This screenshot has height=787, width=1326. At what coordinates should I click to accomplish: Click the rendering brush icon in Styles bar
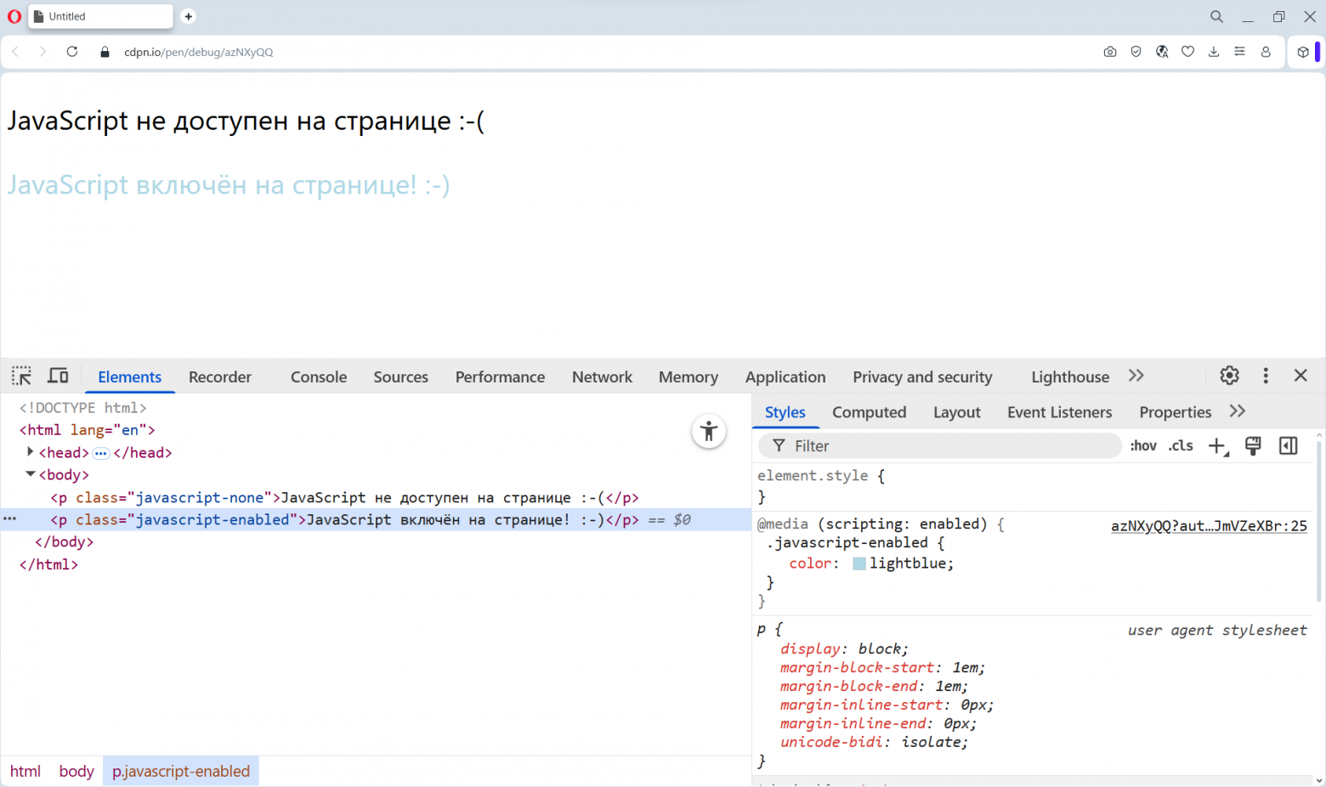(1253, 445)
